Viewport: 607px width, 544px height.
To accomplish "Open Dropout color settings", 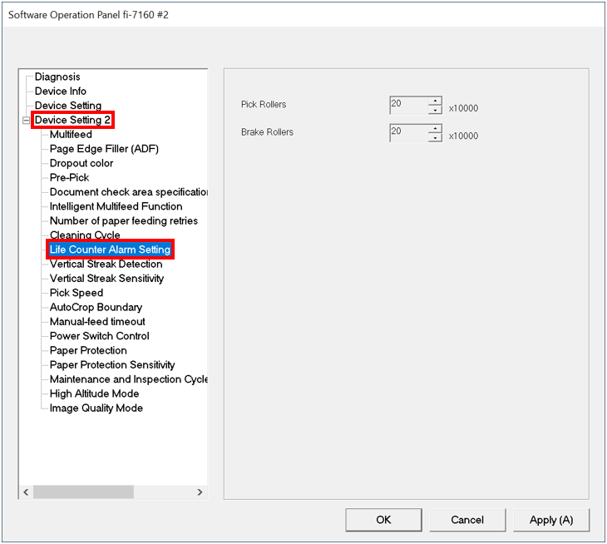I will click(x=81, y=163).
